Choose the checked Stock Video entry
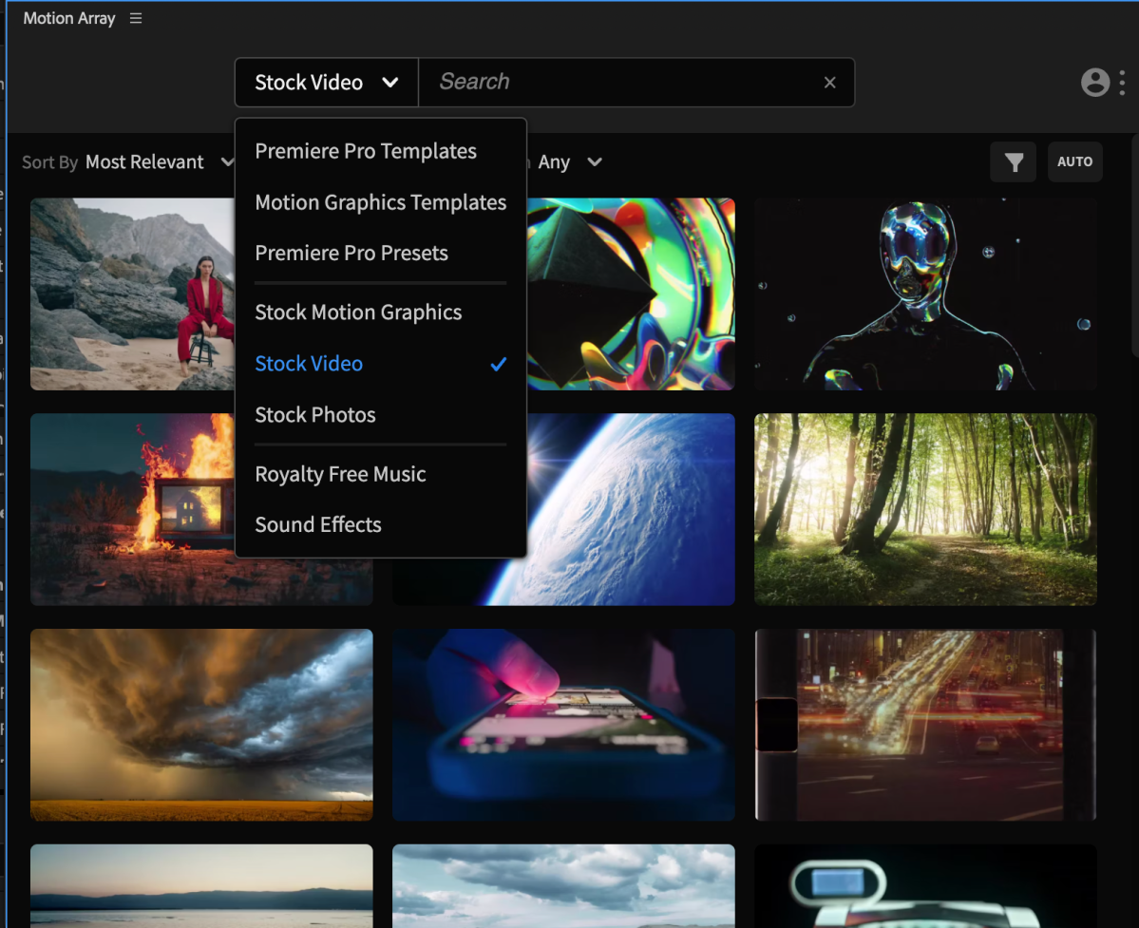Image resolution: width=1139 pixels, height=928 pixels. (381, 364)
